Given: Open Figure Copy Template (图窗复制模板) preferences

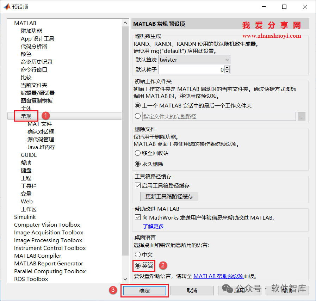Looking at the screenshot, I should (x=37, y=100).
